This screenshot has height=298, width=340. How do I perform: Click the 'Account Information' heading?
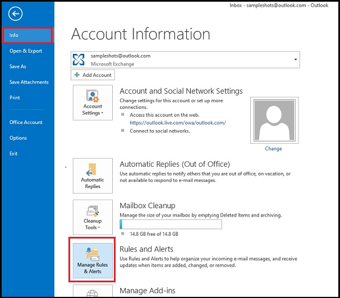(x=141, y=34)
